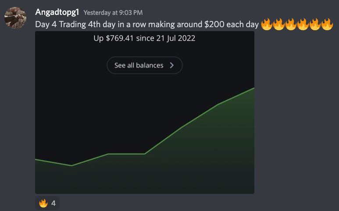Click the flat segment of green line
Viewport: 339px width, 211px height.
point(126,154)
